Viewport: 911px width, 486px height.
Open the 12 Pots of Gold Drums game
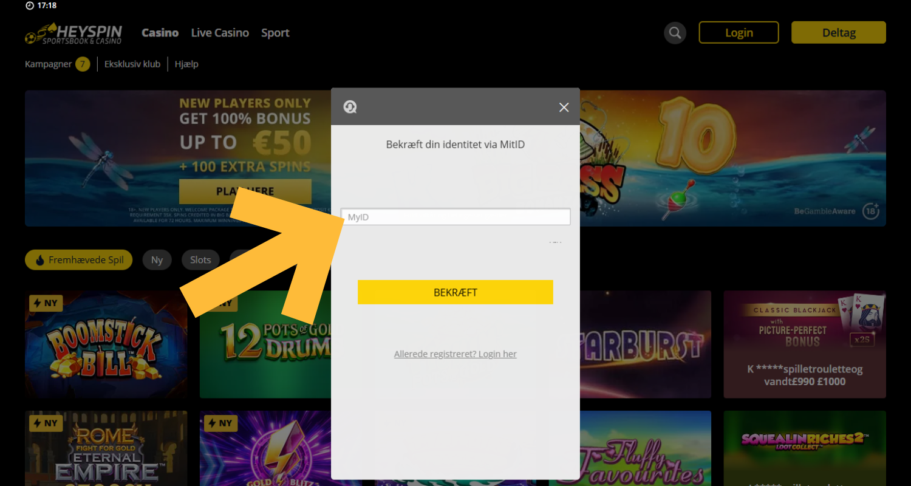pyautogui.click(x=265, y=344)
